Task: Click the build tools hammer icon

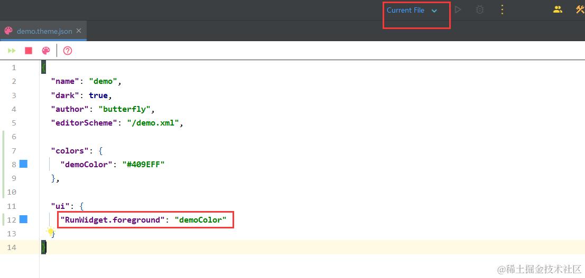Action: click(x=580, y=9)
